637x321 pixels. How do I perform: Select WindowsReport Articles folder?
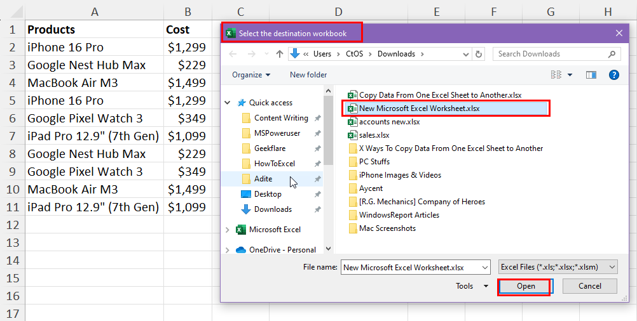click(394, 215)
